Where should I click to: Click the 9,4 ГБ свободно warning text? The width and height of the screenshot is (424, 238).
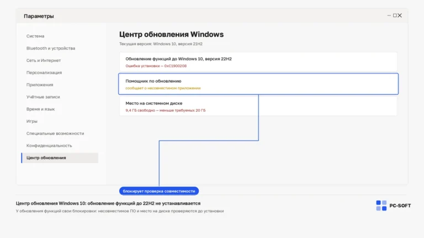pyautogui.click(x=166, y=110)
